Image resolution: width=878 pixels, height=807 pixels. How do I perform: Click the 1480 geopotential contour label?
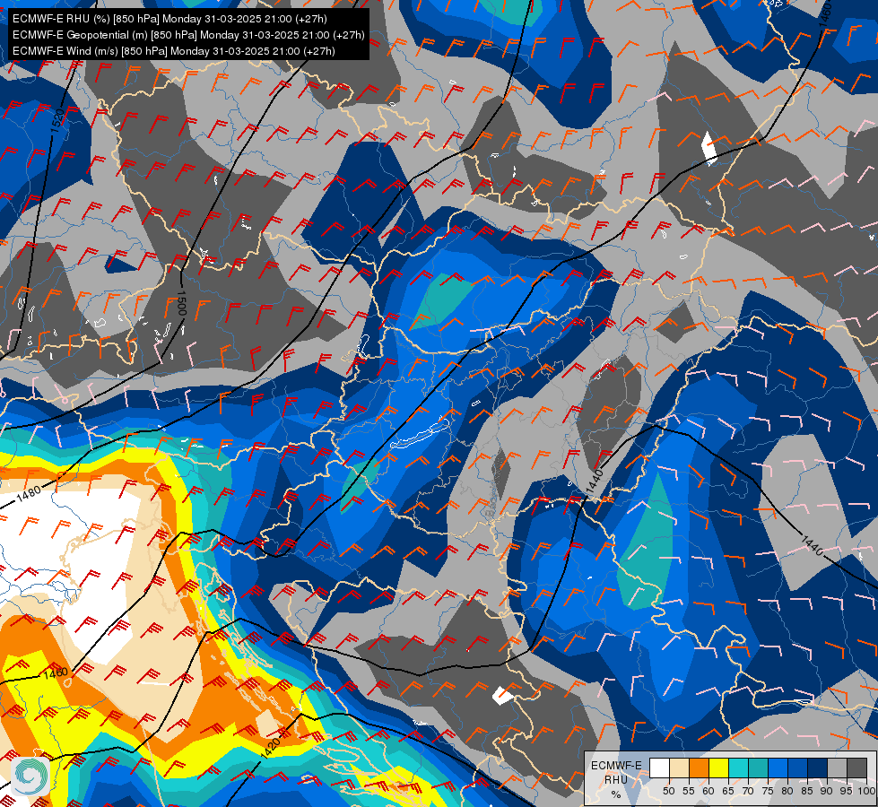click(29, 493)
